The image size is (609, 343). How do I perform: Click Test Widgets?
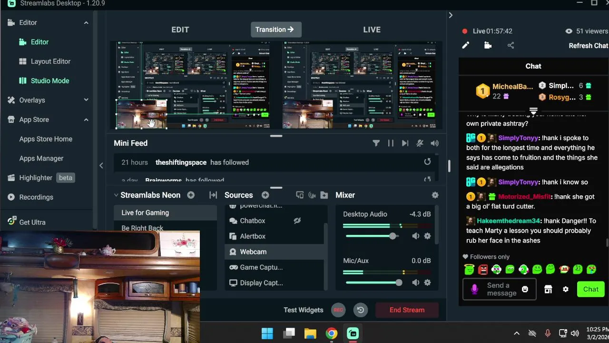point(304,310)
